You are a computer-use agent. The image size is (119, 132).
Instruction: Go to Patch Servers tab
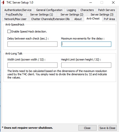[x=106, y=10]
